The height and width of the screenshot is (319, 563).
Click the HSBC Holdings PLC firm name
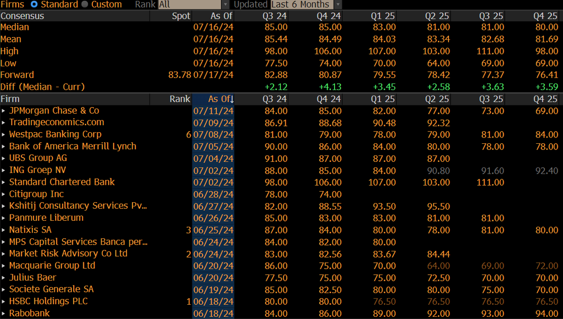click(48, 301)
